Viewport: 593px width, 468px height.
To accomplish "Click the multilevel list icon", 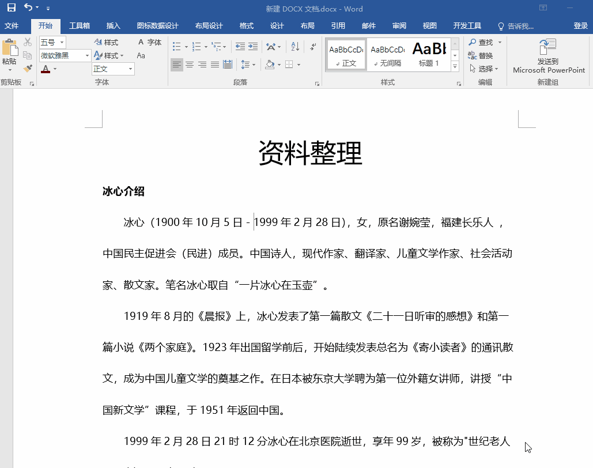I will 216,47.
